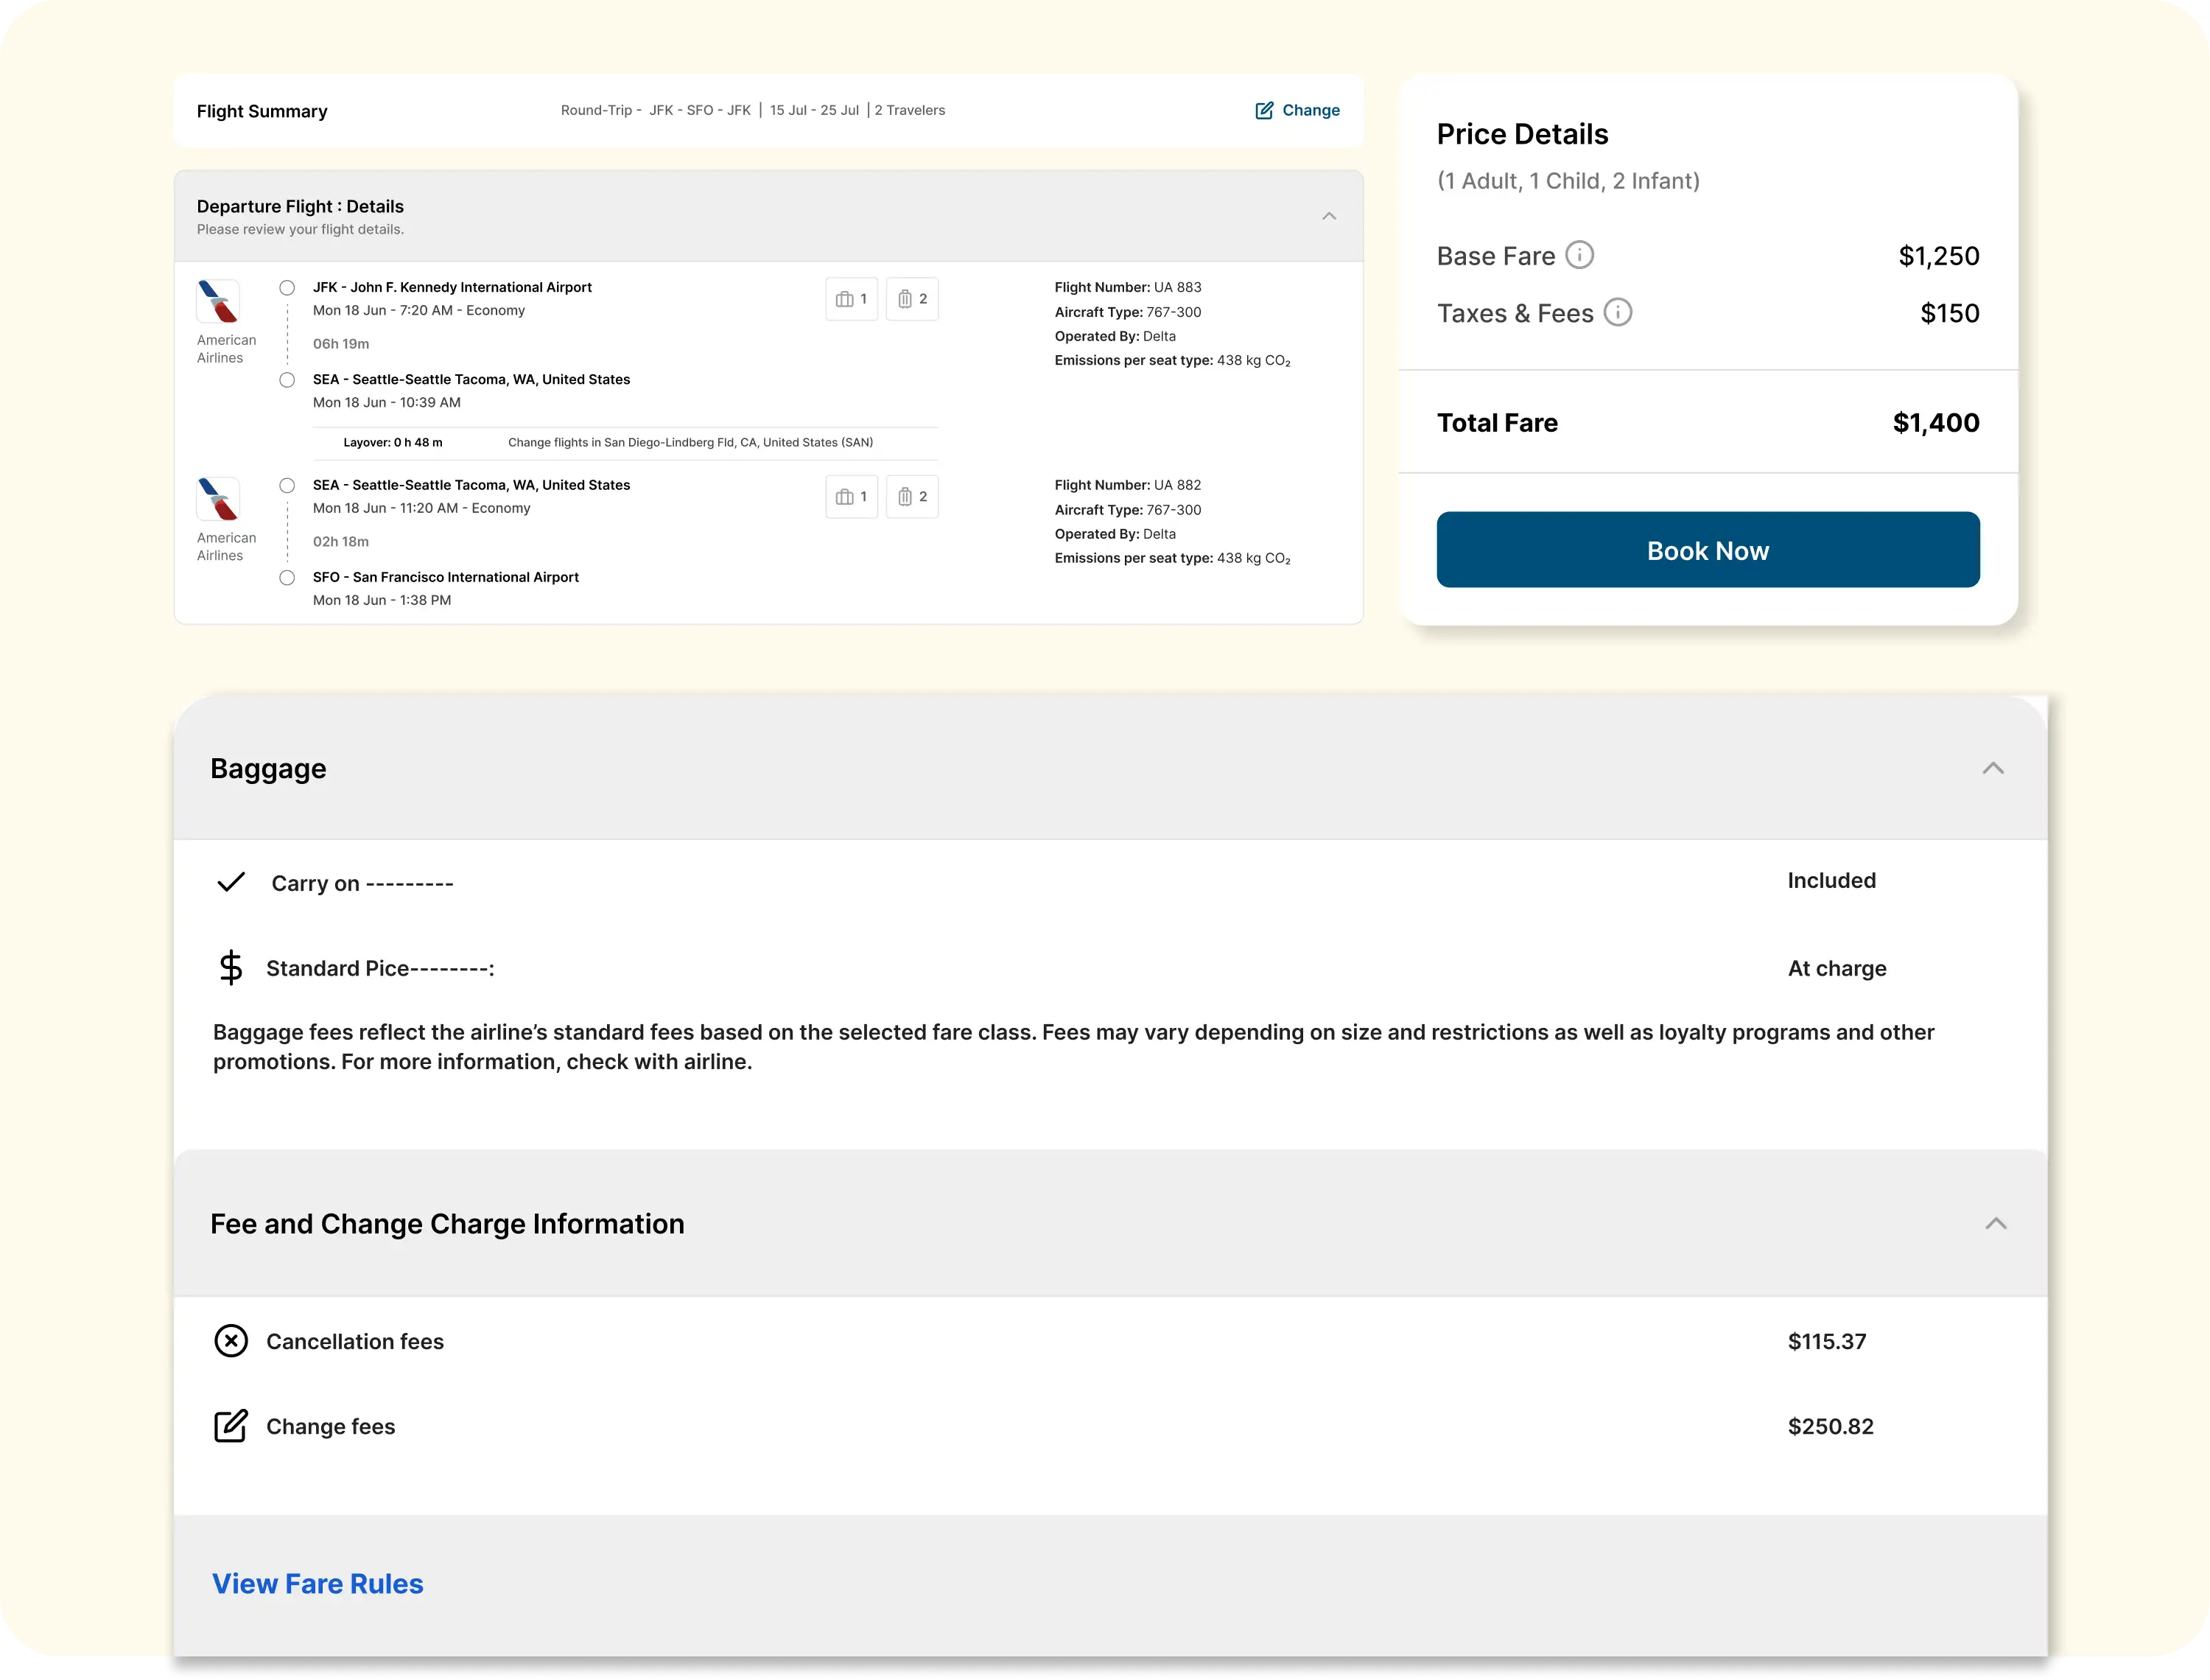Collapse the Baggage section chevron
This screenshot has width=2210, height=1680.
tap(1992, 768)
